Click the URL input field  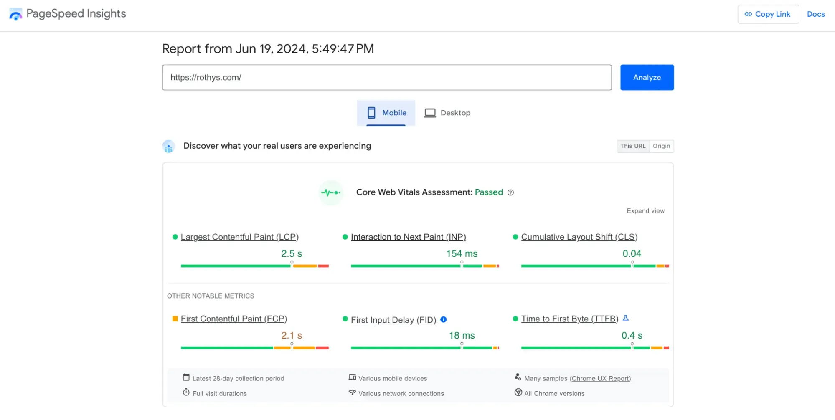pos(387,77)
